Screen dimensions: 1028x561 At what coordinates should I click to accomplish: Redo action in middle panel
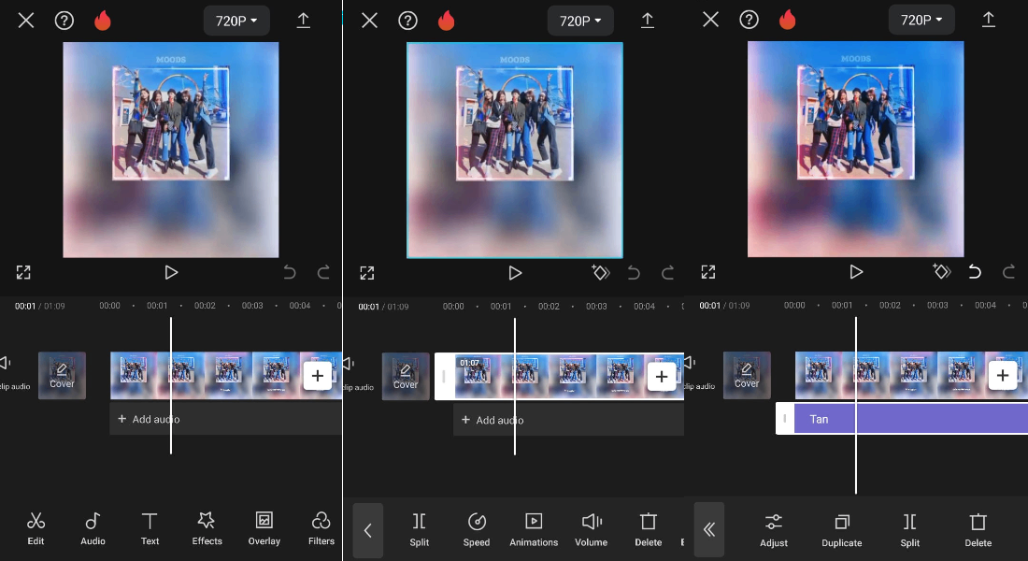pos(667,273)
